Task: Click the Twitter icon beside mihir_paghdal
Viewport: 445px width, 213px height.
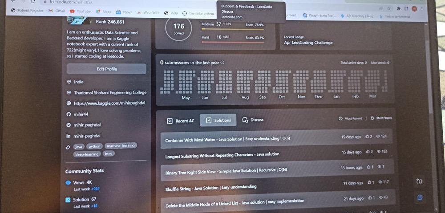Action: [x=68, y=125]
